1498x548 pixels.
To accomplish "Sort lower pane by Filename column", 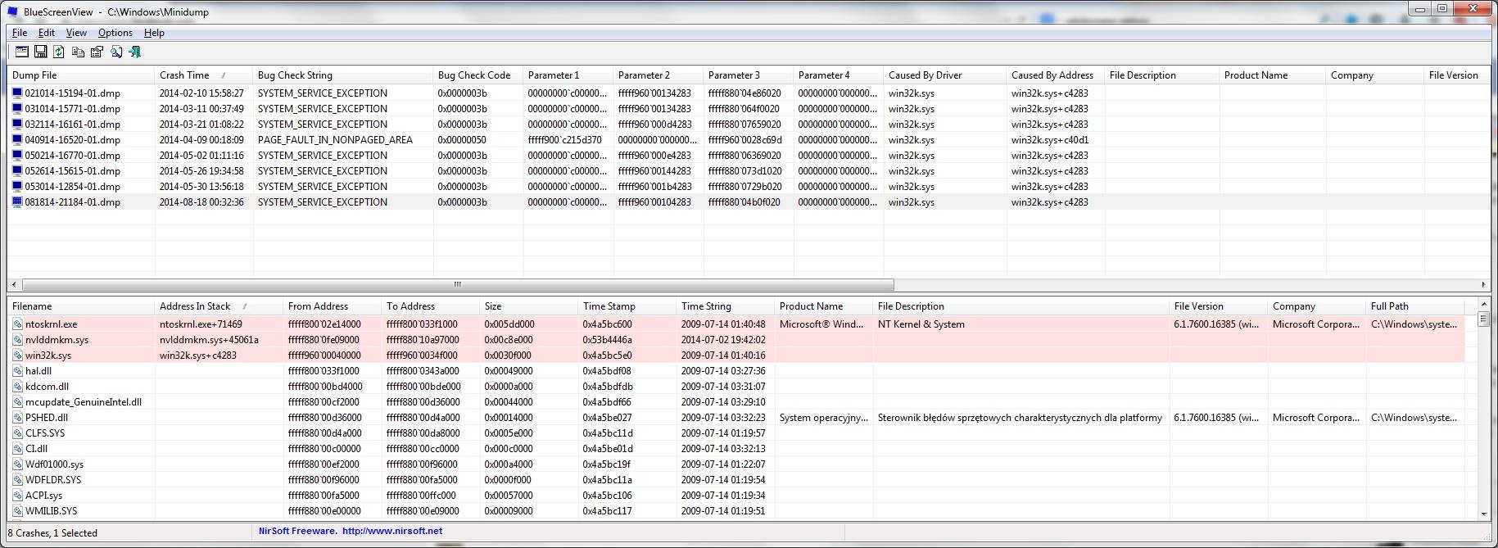I will 81,306.
